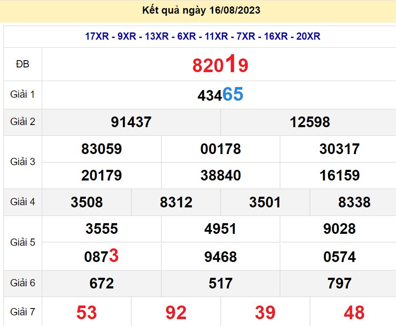The width and height of the screenshot is (396, 326).
Task: Select the 20XR link
Action: pos(308,37)
